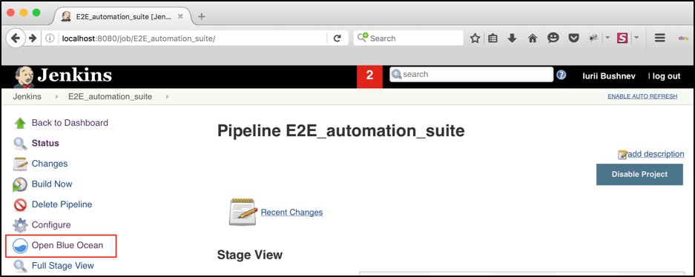Screen dimensions: 695x277
Task: Select Delete Pipeline in sidebar
Action: point(62,204)
